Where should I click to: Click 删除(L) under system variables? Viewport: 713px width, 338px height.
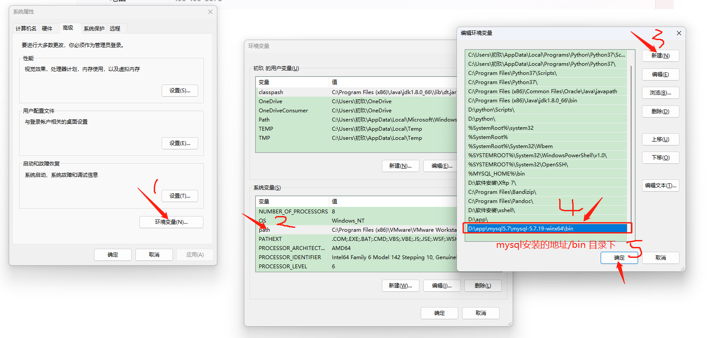tap(483, 286)
